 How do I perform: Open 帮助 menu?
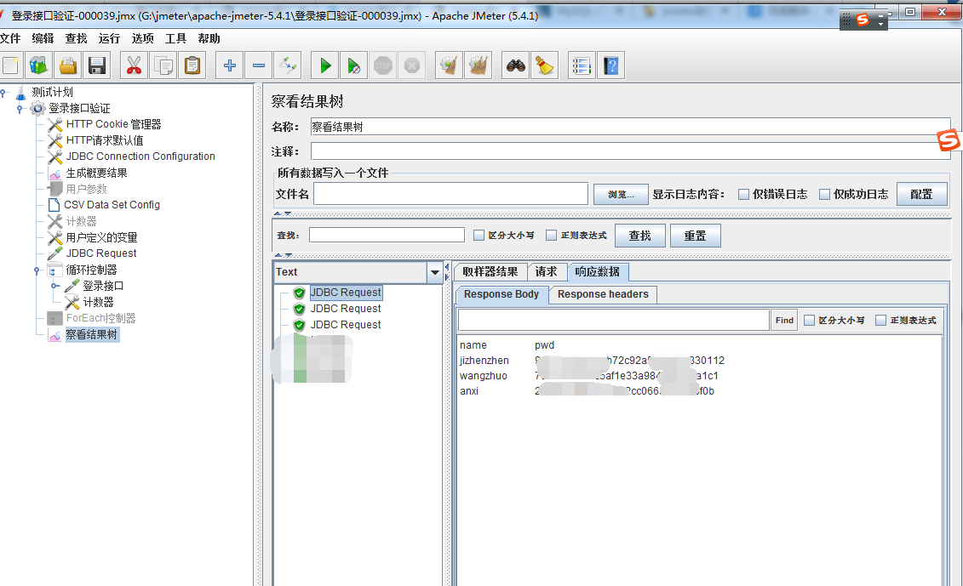click(209, 38)
